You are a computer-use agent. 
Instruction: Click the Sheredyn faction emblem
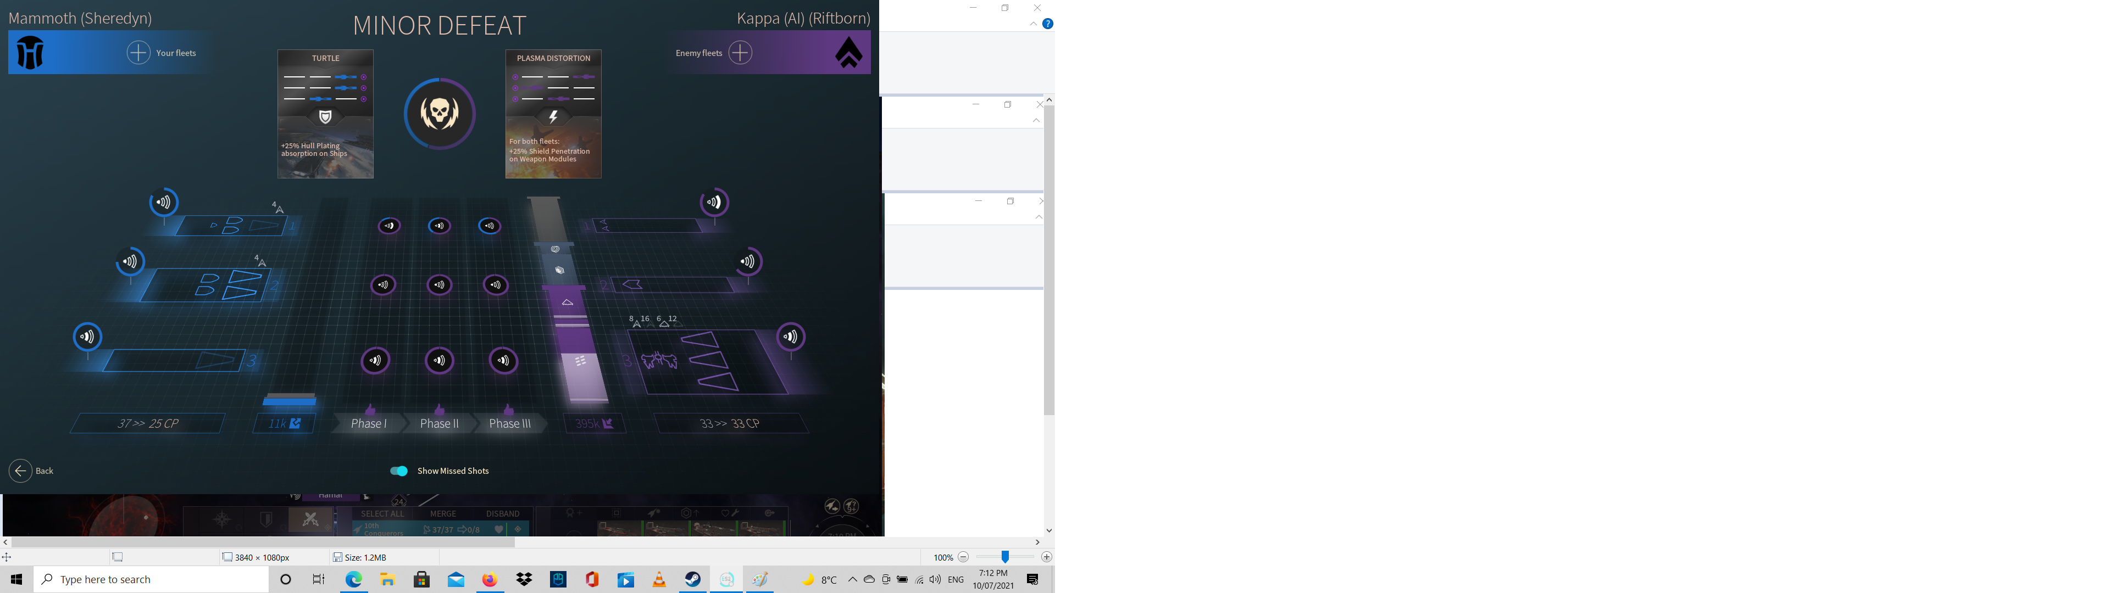click(x=30, y=53)
